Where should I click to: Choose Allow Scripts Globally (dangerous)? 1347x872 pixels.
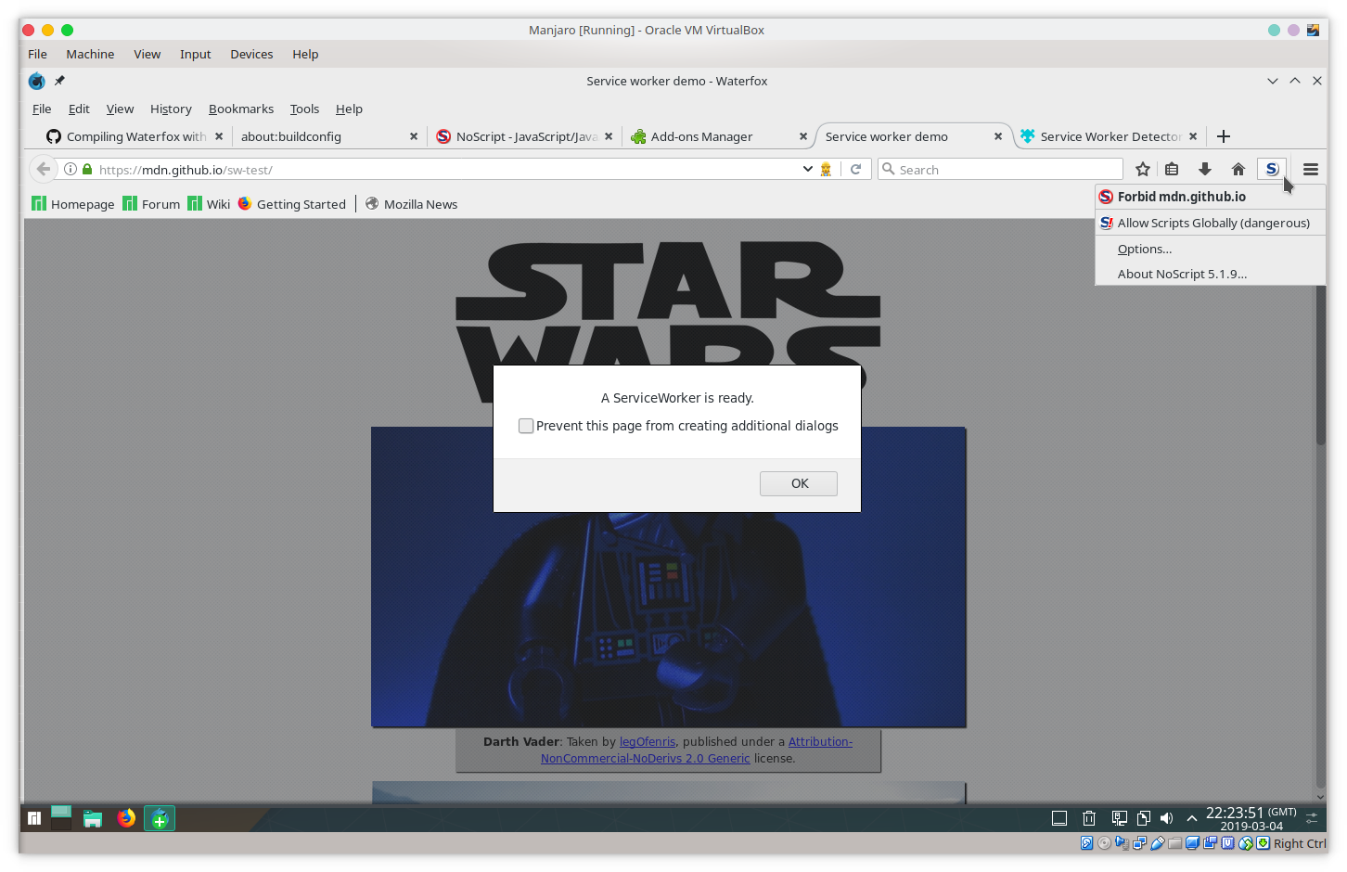click(1211, 223)
